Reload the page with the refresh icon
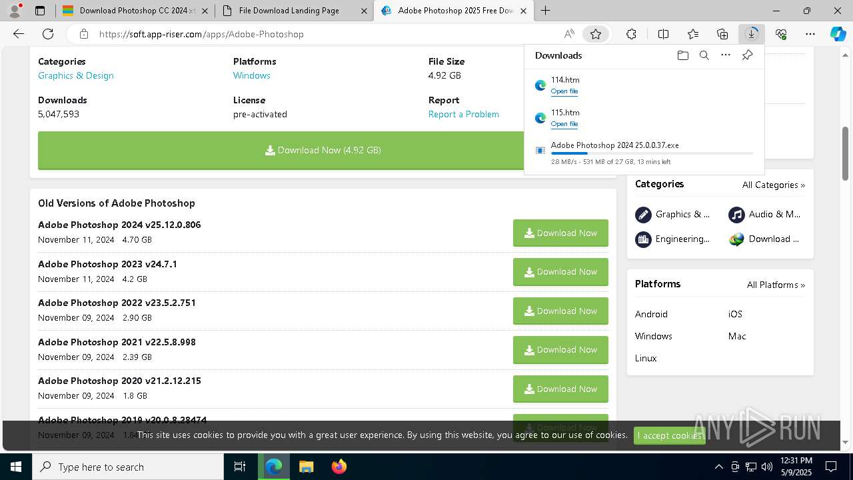Viewport: 853px width, 480px height. pos(48,34)
